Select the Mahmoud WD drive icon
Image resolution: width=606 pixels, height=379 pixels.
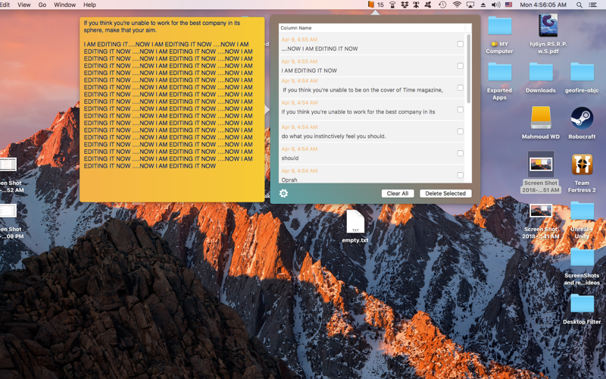click(541, 118)
